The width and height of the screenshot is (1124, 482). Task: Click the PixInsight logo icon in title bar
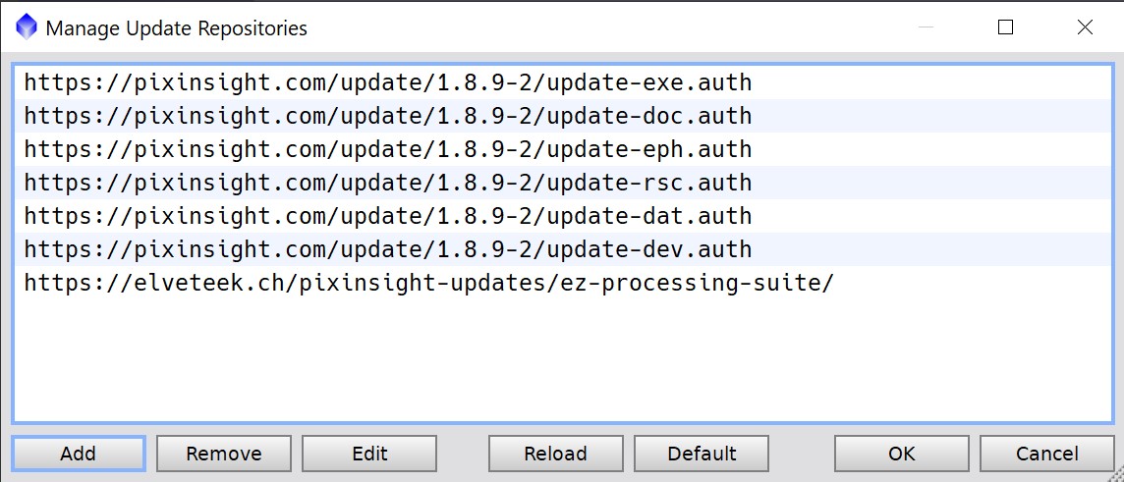pos(27,27)
